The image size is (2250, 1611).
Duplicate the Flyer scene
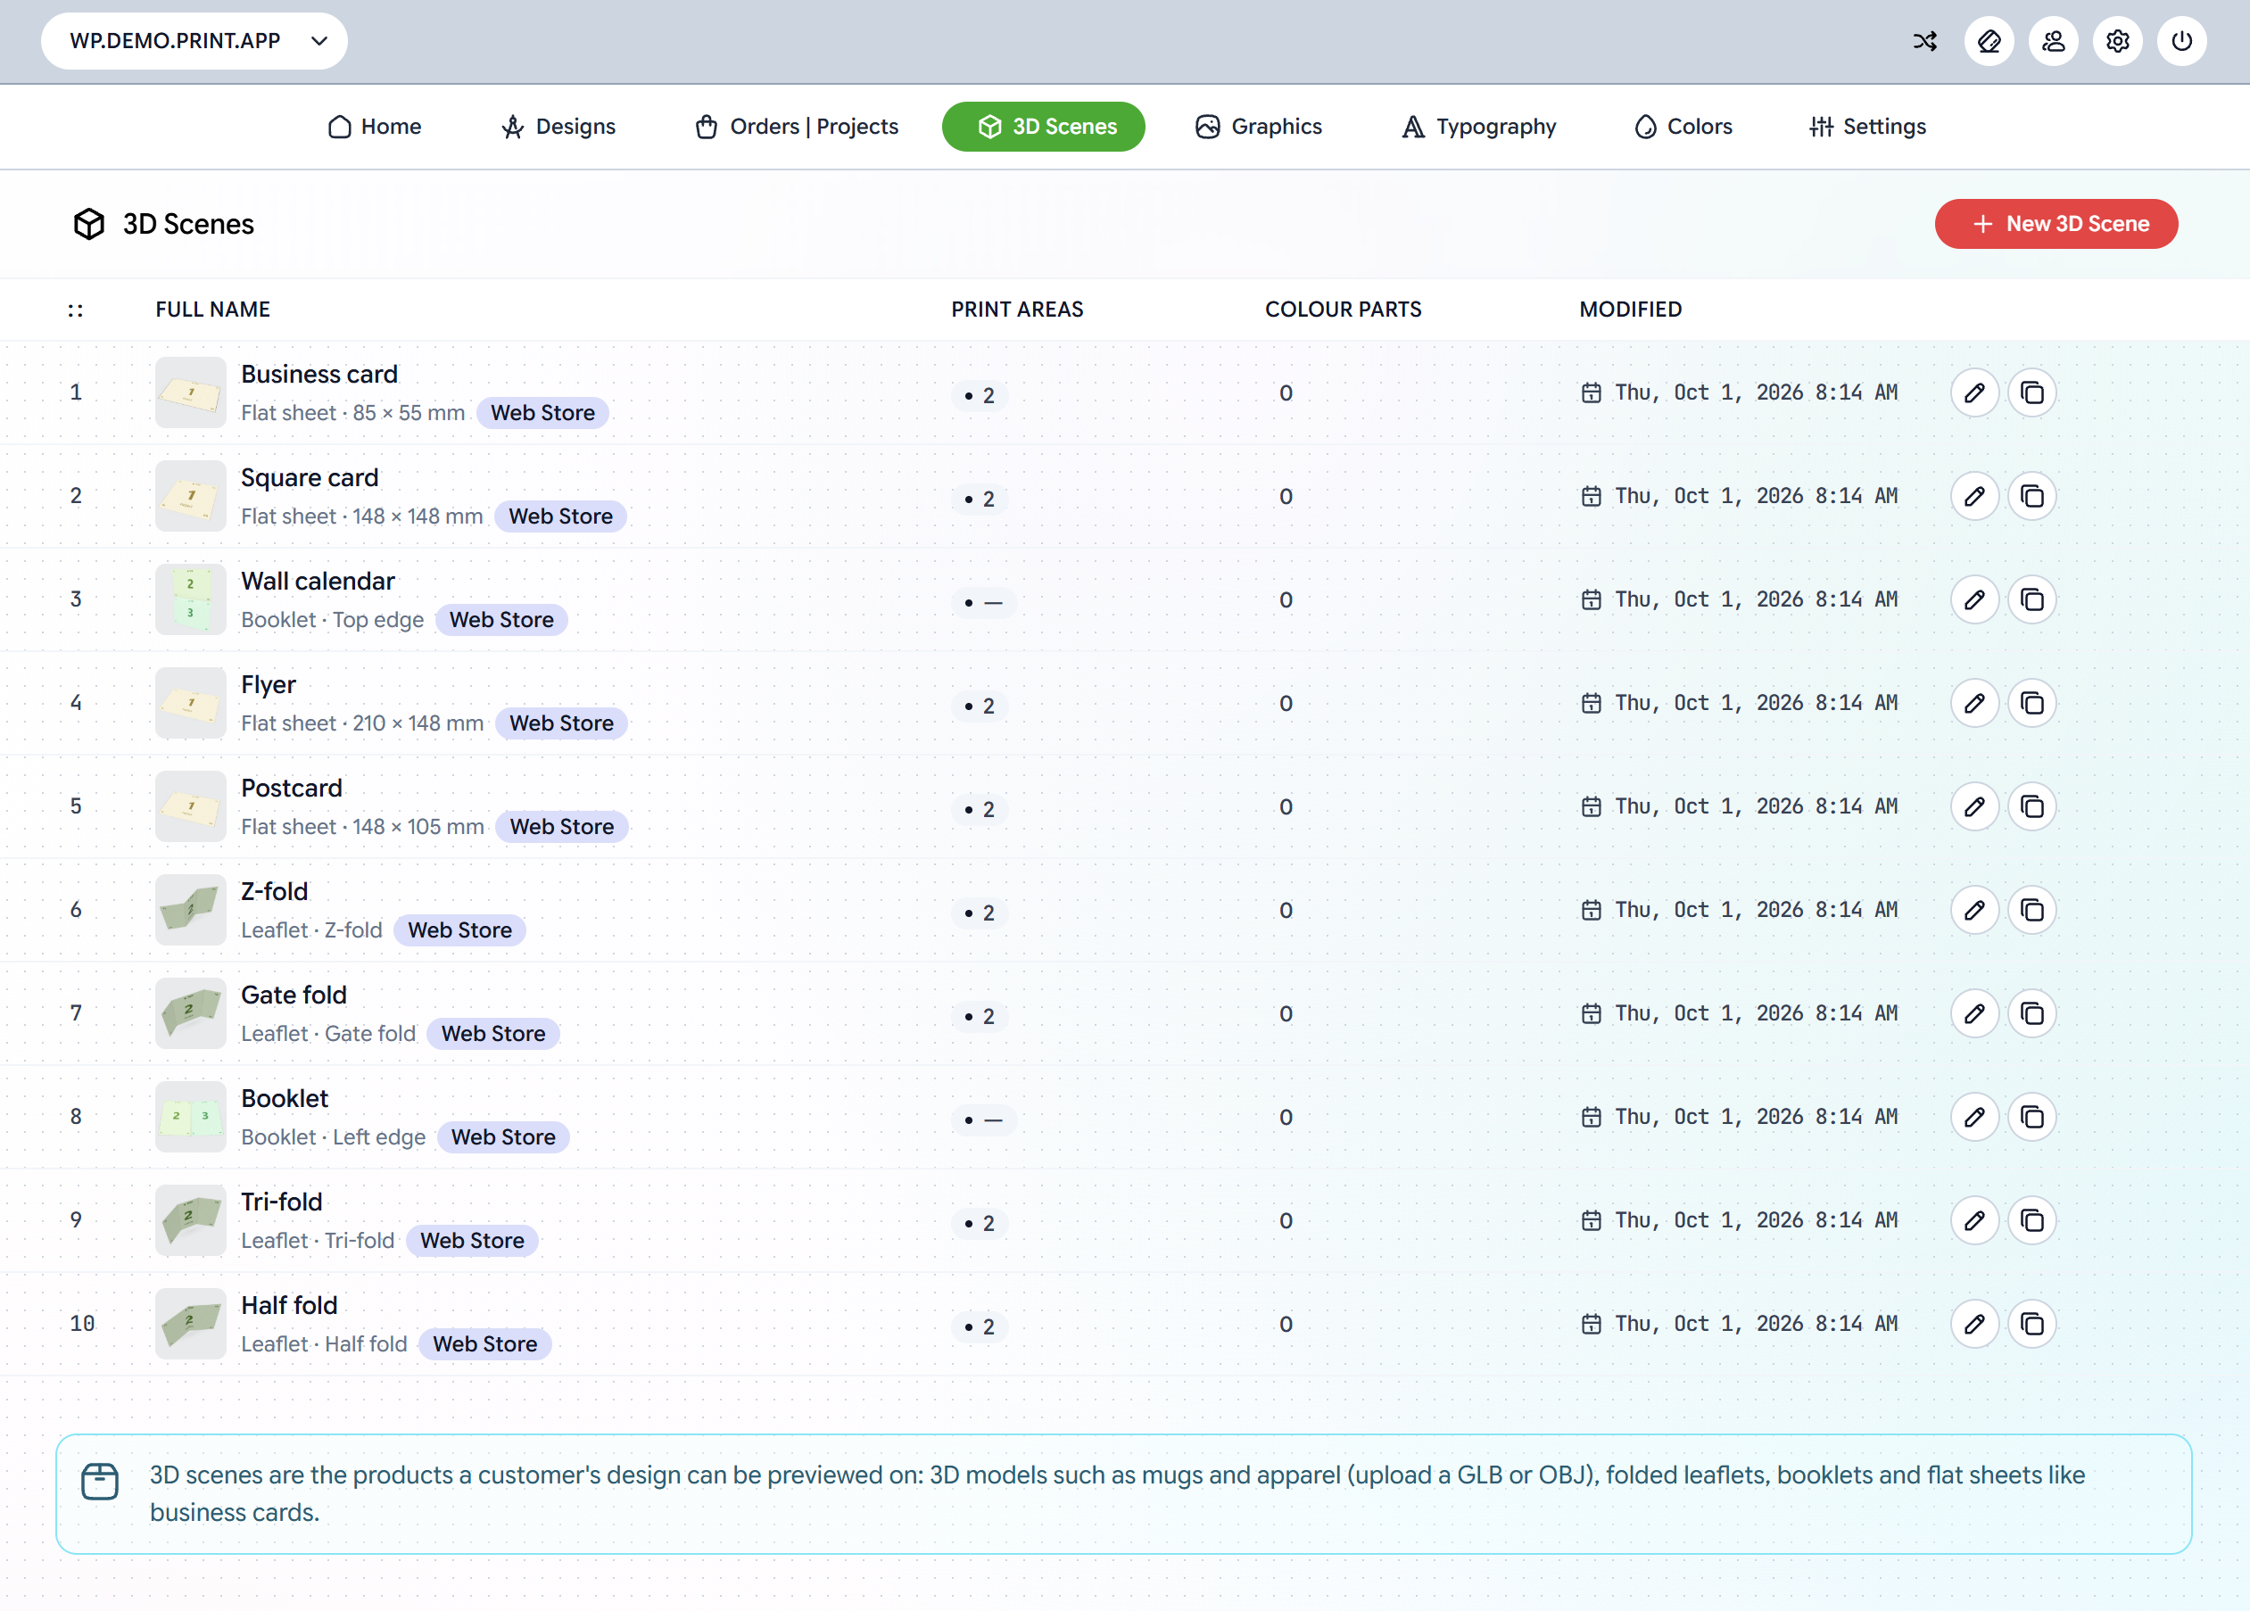2031,703
